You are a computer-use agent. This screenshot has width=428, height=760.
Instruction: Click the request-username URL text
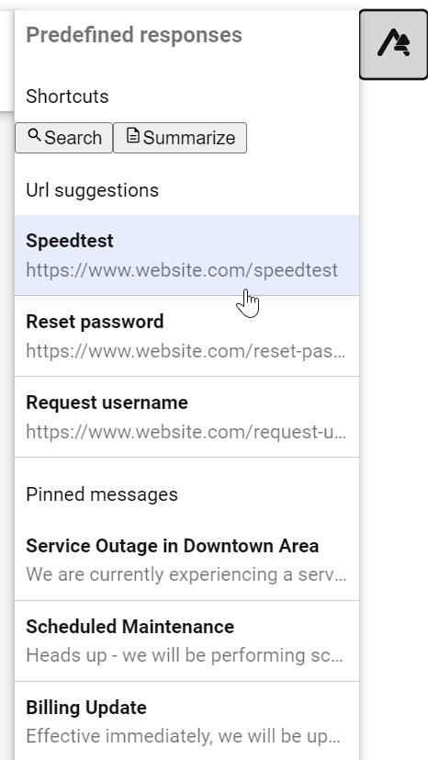(186, 432)
